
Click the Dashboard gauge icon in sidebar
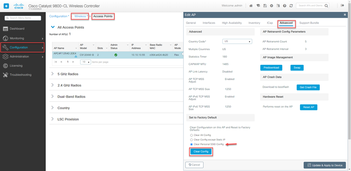click(x=6, y=29)
